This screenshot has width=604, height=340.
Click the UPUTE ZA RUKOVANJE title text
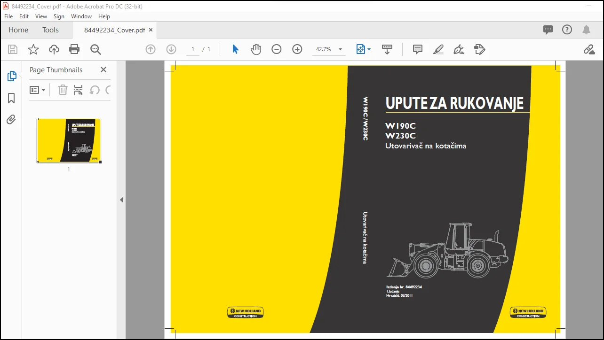click(x=454, y=103)
